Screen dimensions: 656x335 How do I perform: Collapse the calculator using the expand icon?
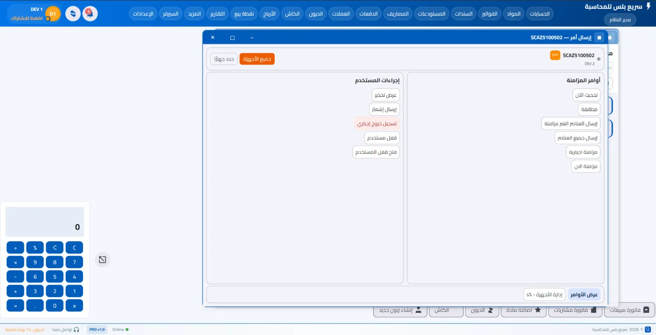(x=102, y=260)
